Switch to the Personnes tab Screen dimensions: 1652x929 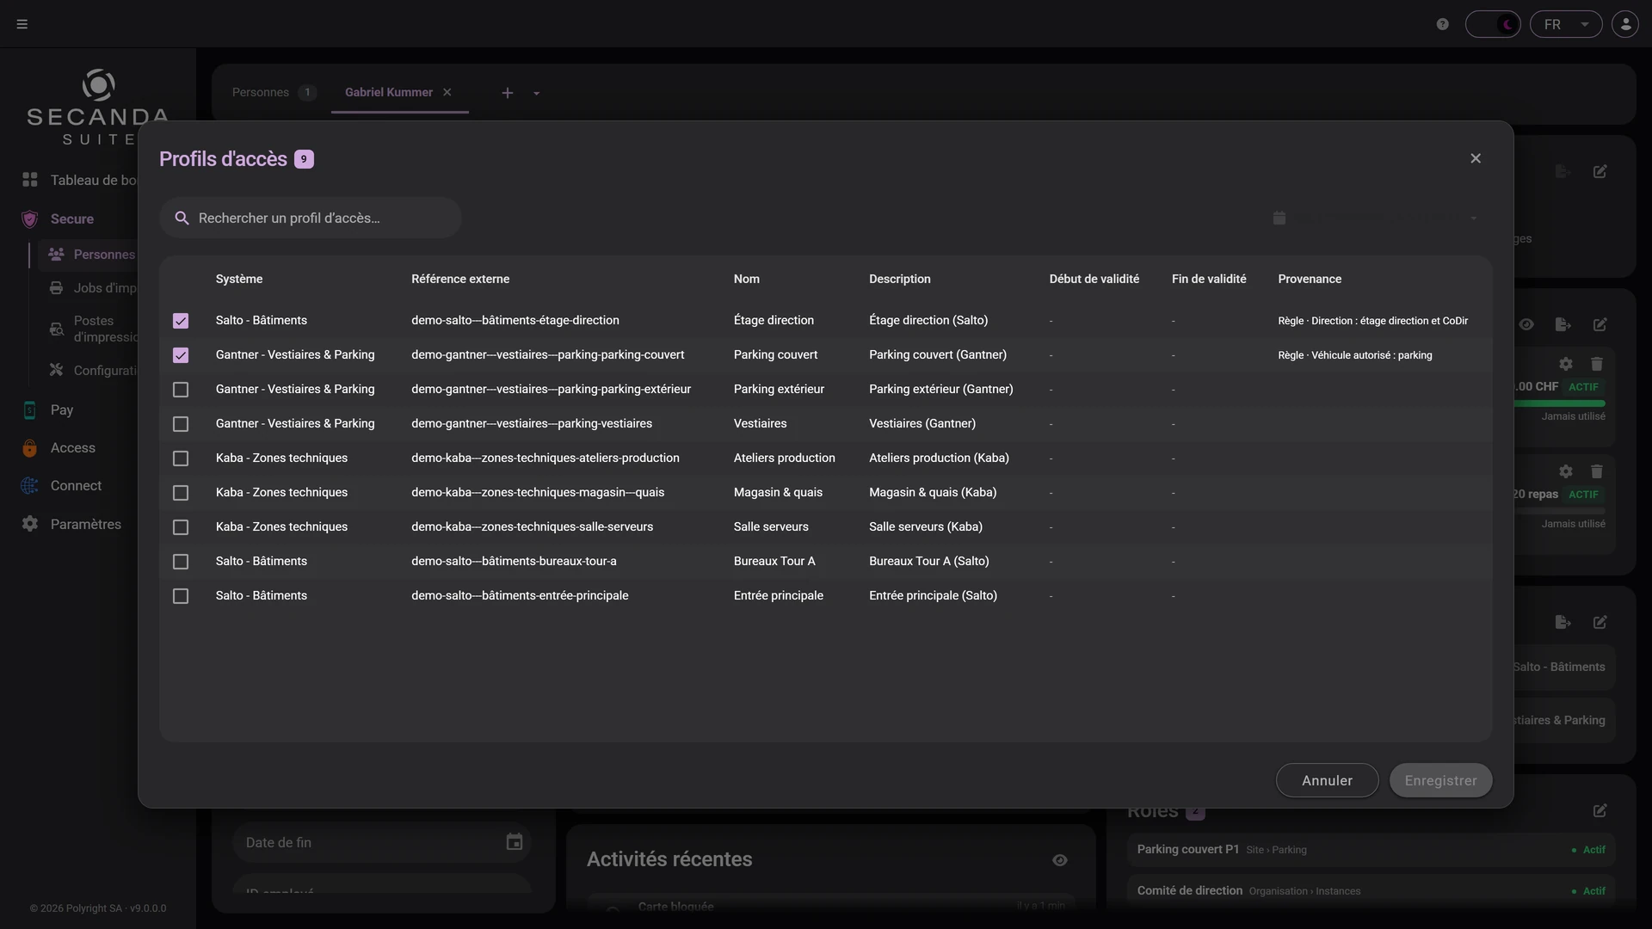coord(273,92)
